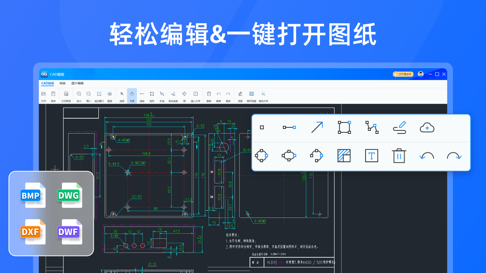
Task: Zoom out using the 缩小 icon
Action: point(88,96)
